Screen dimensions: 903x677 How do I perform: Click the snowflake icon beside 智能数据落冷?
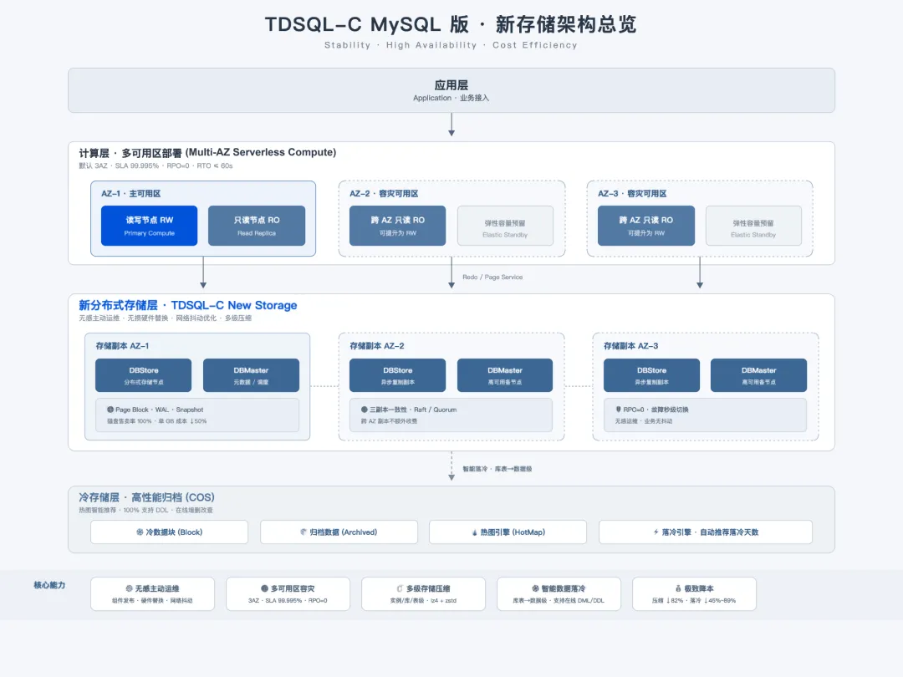pos(536,588)
